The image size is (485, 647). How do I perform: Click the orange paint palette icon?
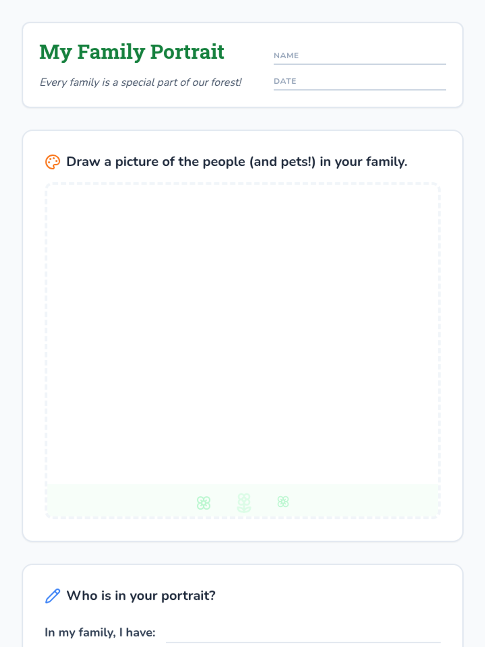tap(53, 162)
